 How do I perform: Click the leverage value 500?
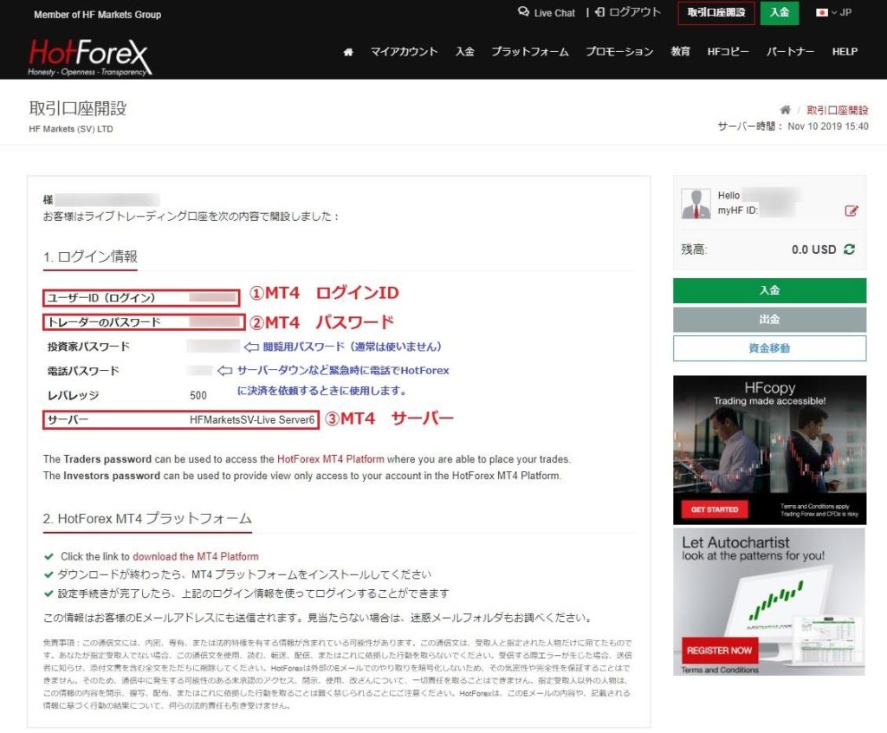click(x=198, y=395)
